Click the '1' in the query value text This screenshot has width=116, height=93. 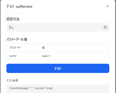51,56
